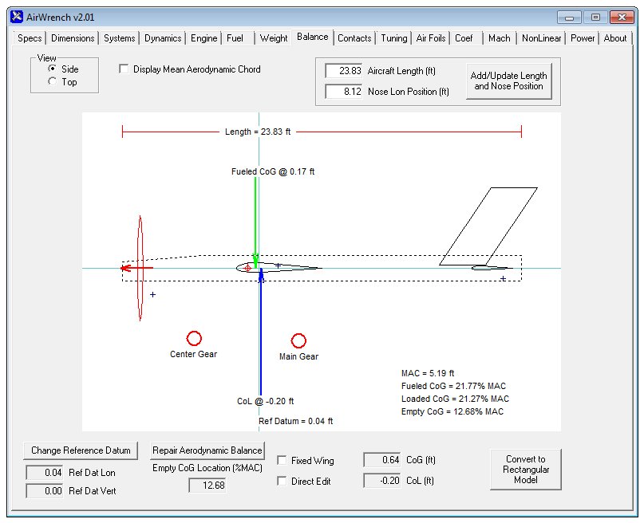
Task: Enable Direct Edit mode
Action: [x=282, y=479]
